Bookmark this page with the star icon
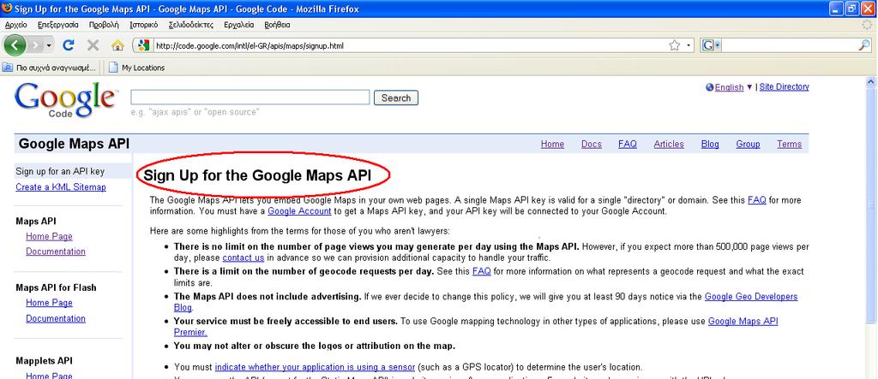Viewport: 878px width, 379px height. (674, 45)
